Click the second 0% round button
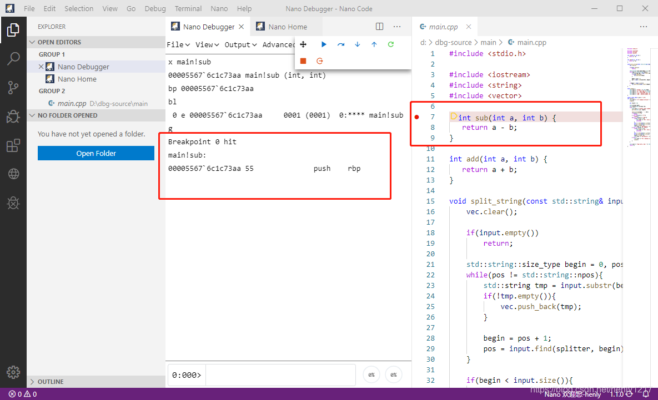Viewport: 658px width, 400px height. [393, 375]
